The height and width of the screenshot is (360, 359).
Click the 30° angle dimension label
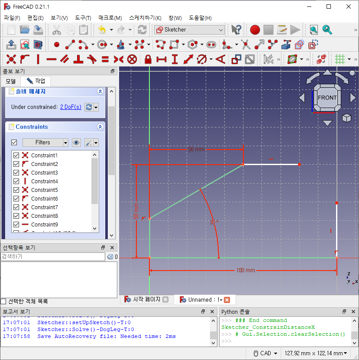pos(214,222)
